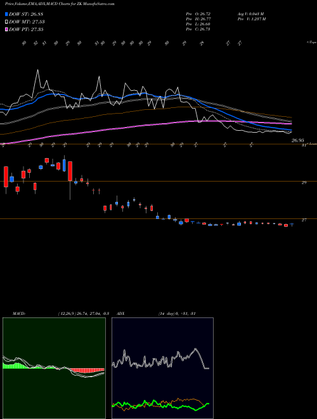This screenshot has width=317, height=419.
Task: Click inside the dark blue ADX indicator panel
Action: [x=162, y=368]
